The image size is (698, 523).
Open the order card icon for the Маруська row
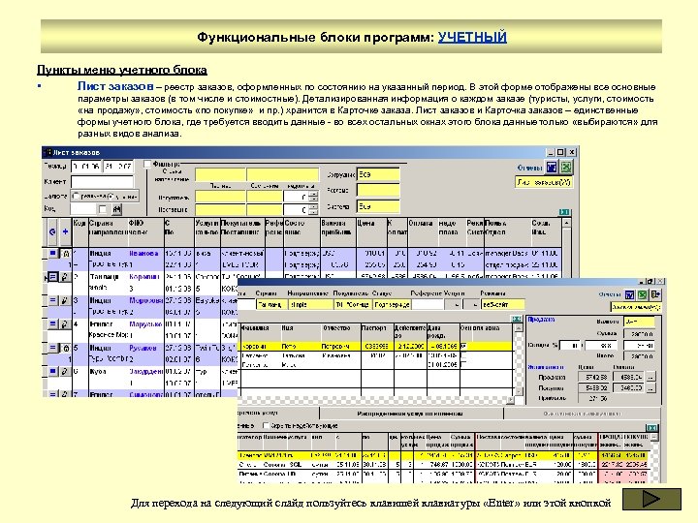tap(52, 324)
